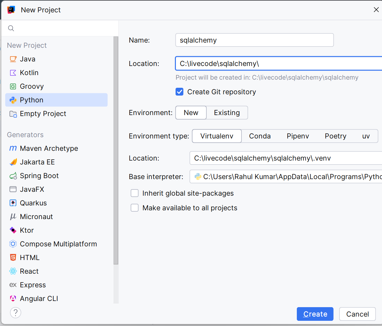Select the Groovy generator icon
Viewport: 382px width, 326px height.
click(x=13, y=86)
